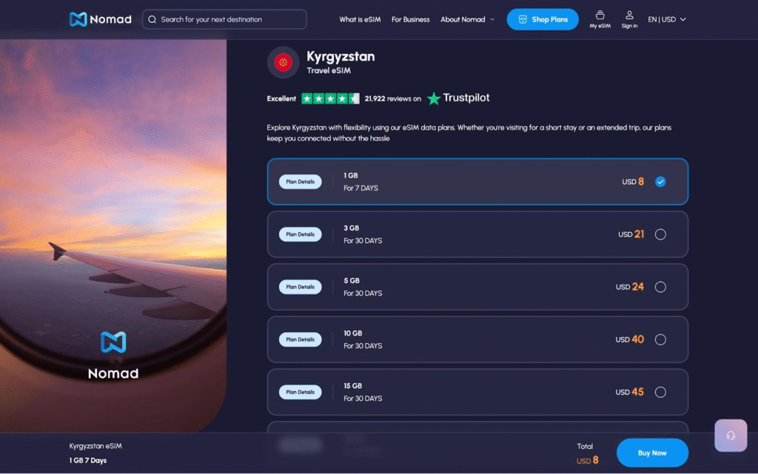Viewport: 758px width, 474px height.
Task: Click the Nomad logo in header
Action: point(100,19)
